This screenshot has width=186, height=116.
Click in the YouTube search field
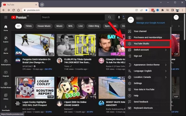73,17
